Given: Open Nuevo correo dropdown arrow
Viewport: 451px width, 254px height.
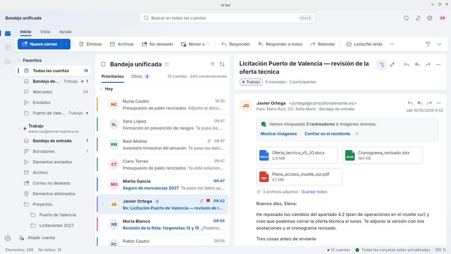Looking at the screenshot, I should point(66,44).
